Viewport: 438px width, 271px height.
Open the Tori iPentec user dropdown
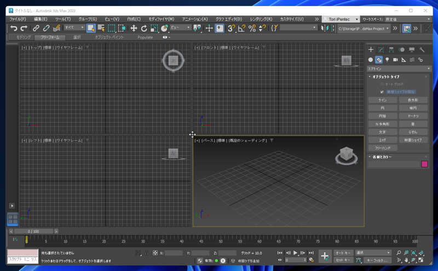coord(341,19)
